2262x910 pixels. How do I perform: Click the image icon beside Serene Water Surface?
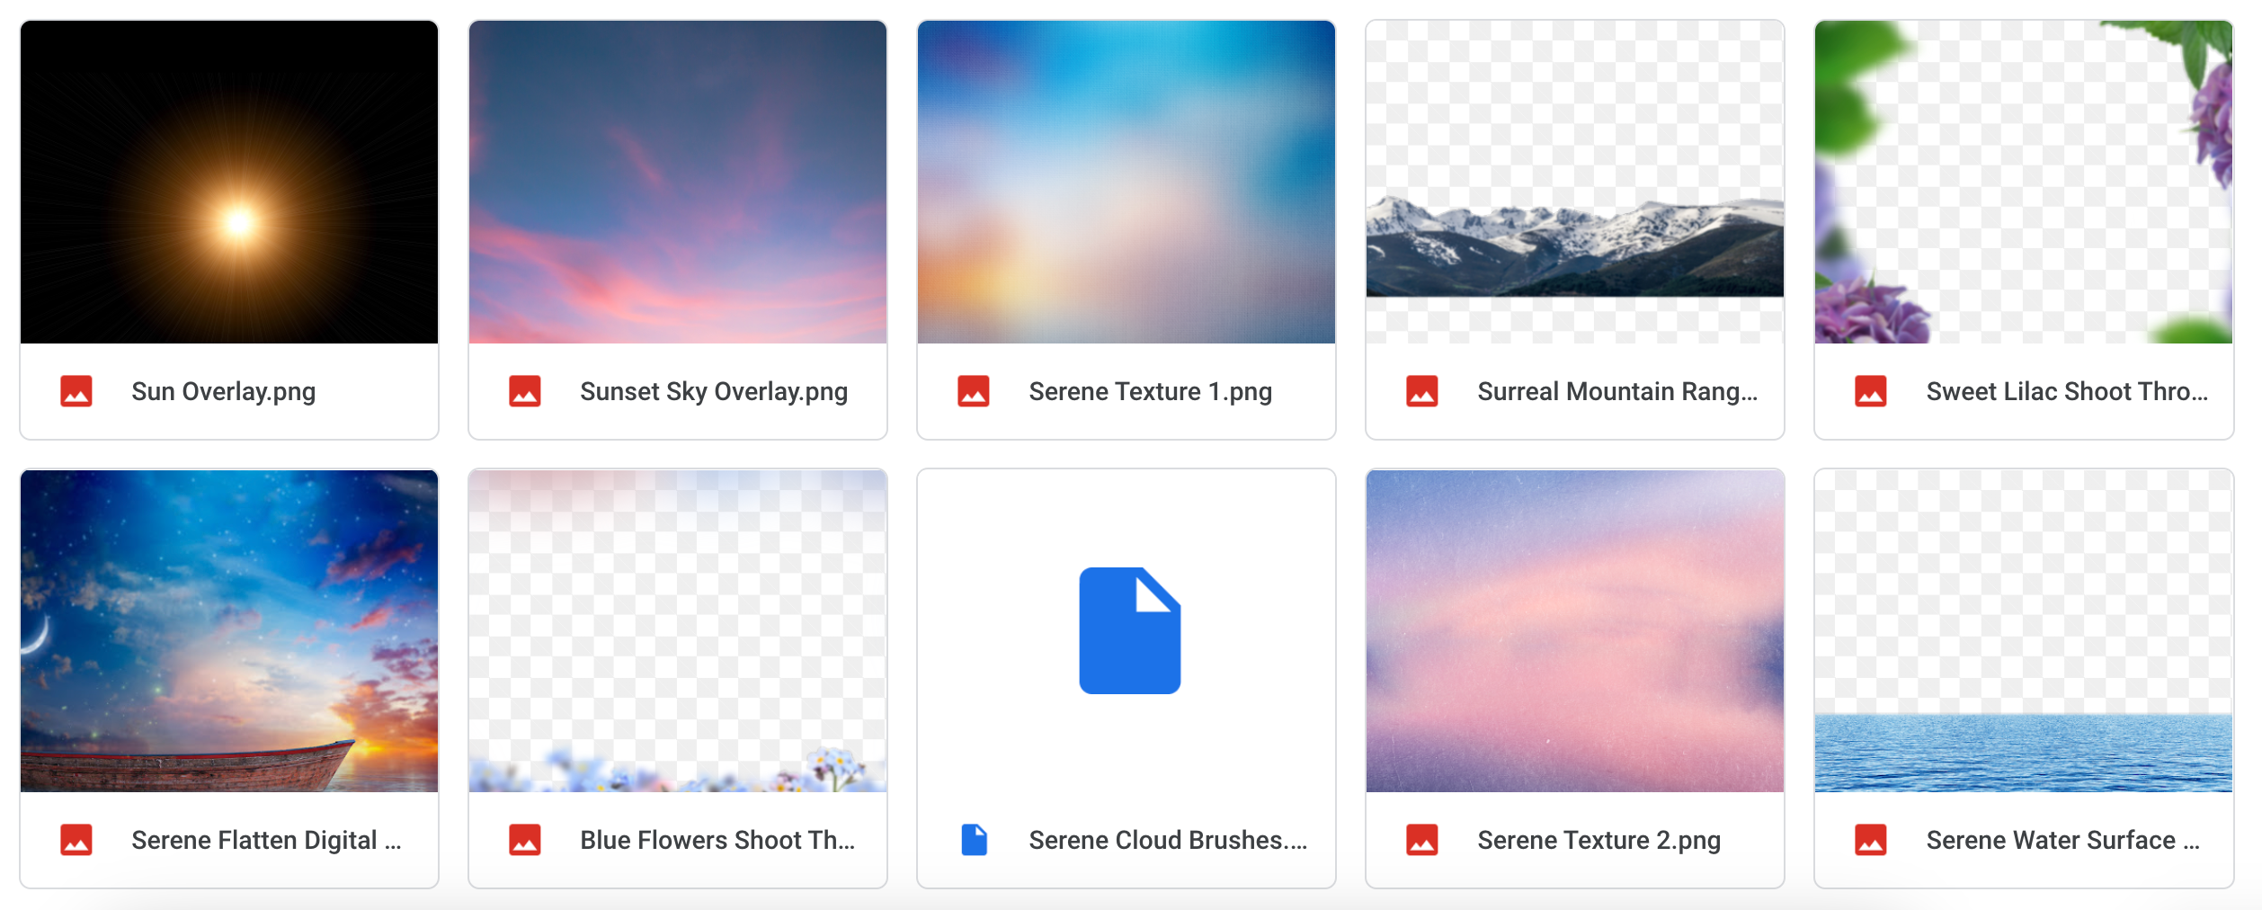click(x=1871, y=840)
